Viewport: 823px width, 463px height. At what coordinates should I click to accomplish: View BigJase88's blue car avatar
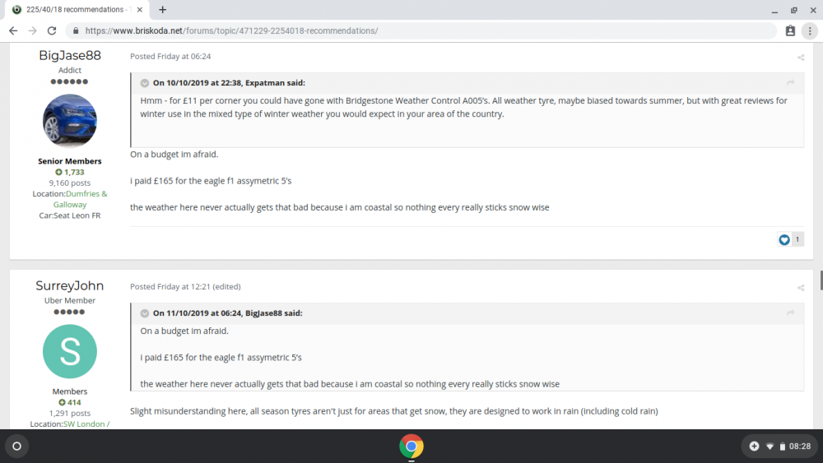[70, 121]
